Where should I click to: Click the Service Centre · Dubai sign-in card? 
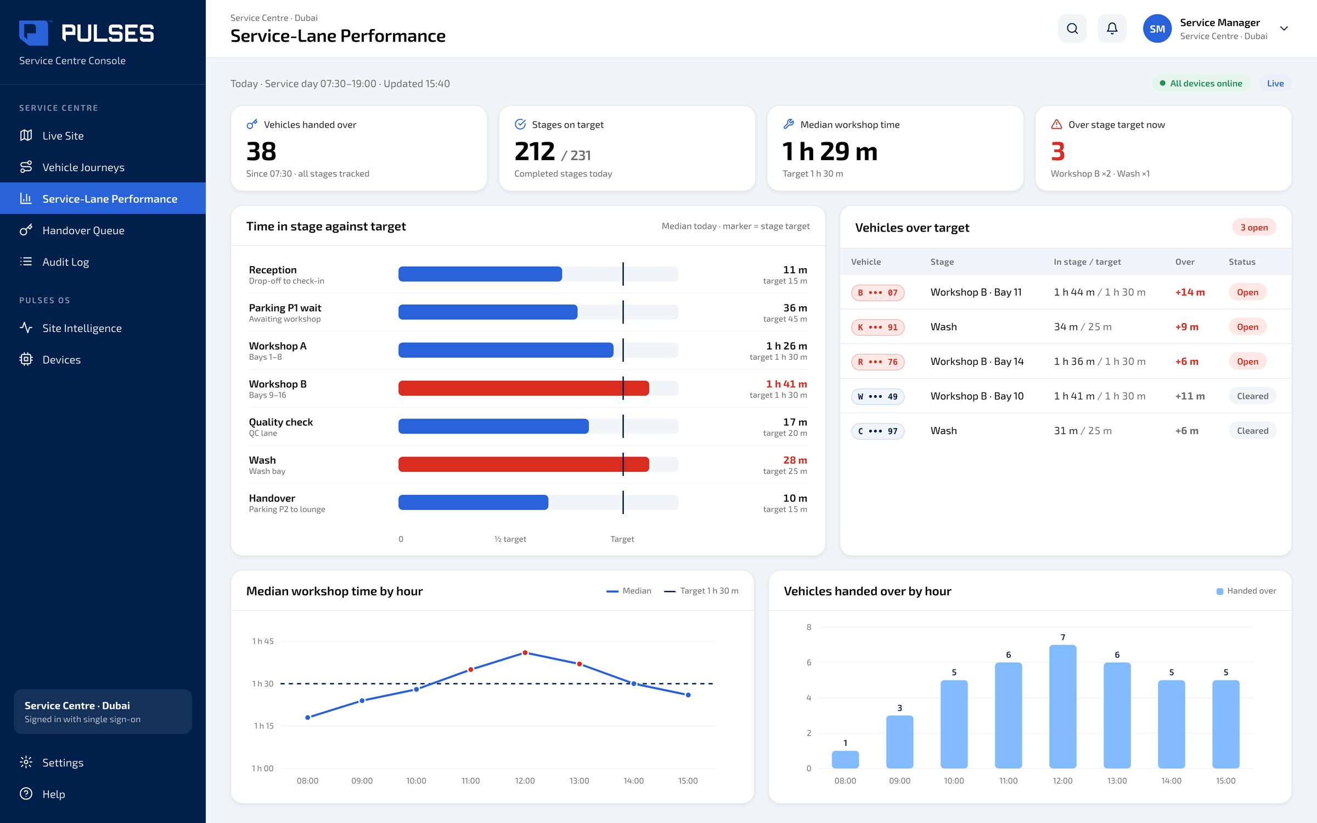[103, 712]
